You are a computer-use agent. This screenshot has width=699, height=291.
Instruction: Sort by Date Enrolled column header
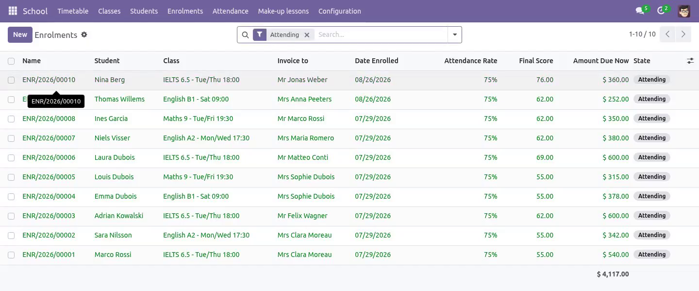coord(377,61)
